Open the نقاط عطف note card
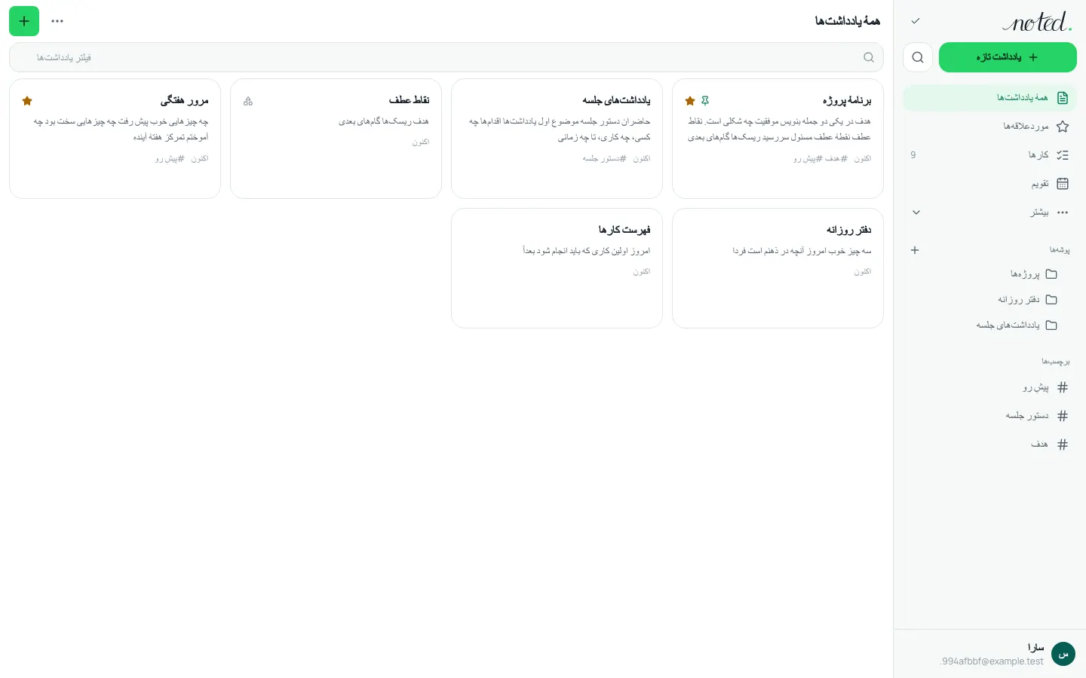This screenshot has height=678, width=1086. click(x=336, y=139)
